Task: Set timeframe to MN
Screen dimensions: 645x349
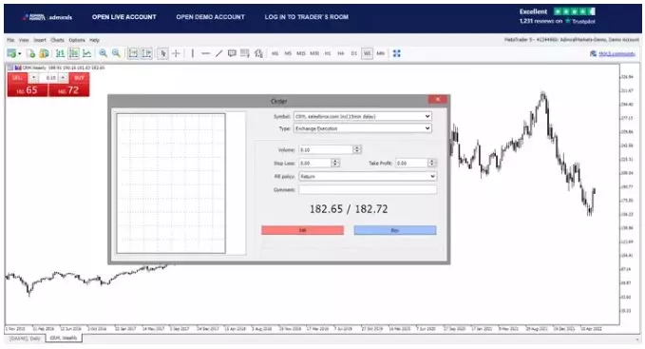Action: coord(381,53)
